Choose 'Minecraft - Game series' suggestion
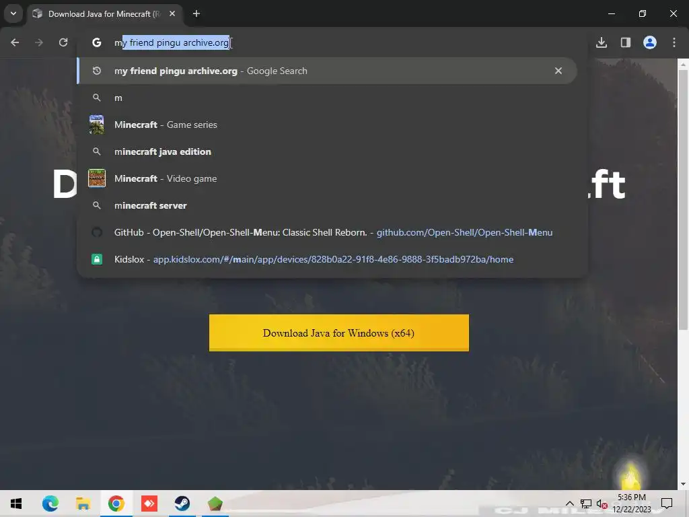Image resolution: width=689 pixels, height=517 pixels. (327, 125)
